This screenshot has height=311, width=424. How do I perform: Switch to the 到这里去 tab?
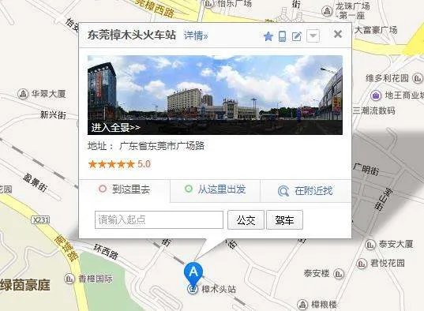tap(125, 189)
